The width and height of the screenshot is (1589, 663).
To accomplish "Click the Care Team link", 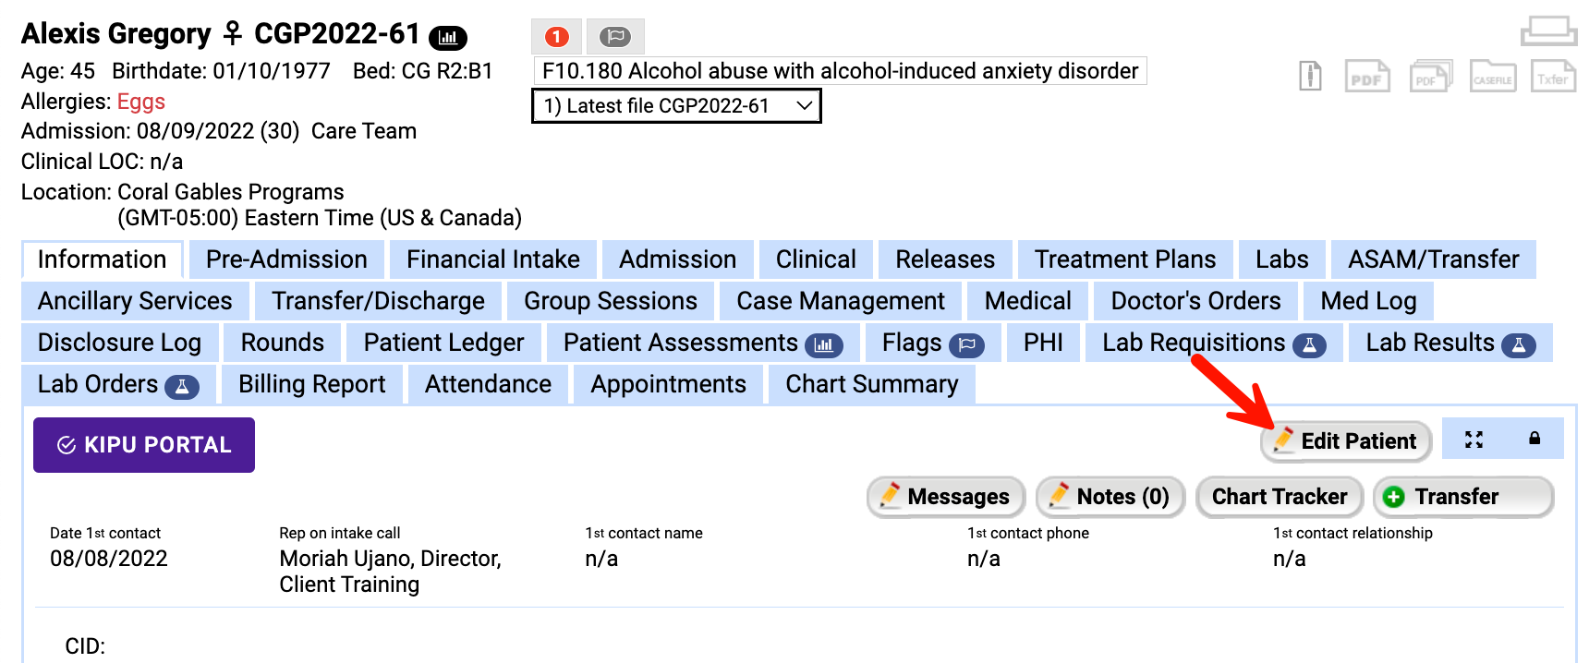I will click(363, 131).
